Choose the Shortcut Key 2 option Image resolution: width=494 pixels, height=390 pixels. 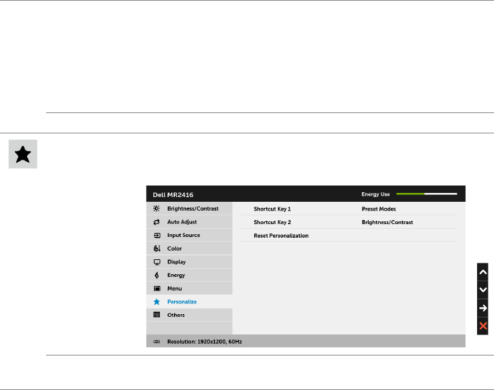tap(272, 222)
